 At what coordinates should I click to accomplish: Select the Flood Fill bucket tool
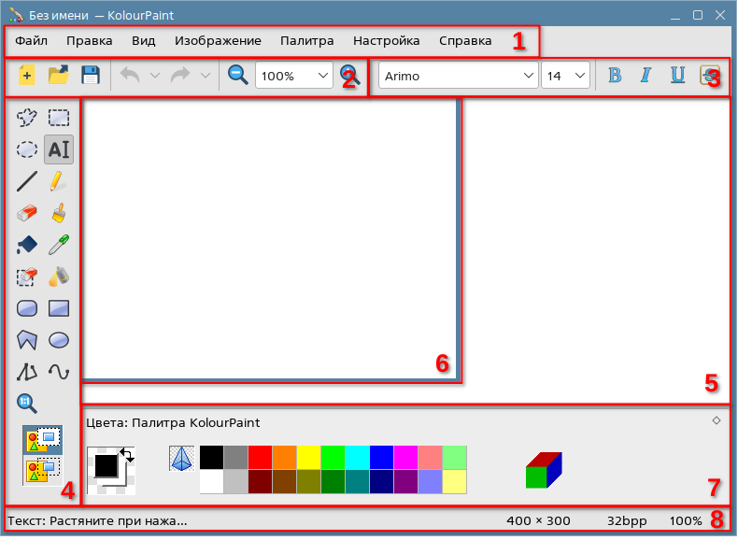(27, 245)
